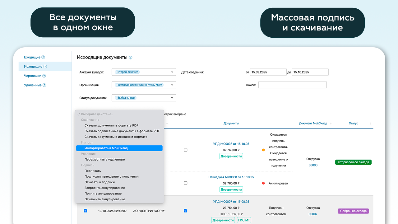Click help icon by Исходящие документы heading
Image resolution: width=398 pixels, height=224 pixels.
tap(131, 58)
